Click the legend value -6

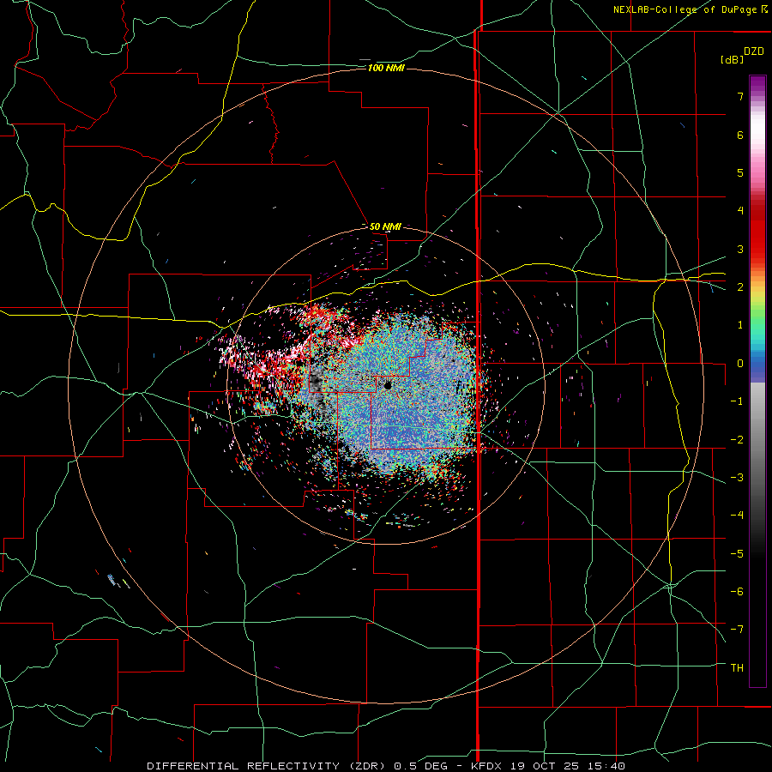point(737,592)
